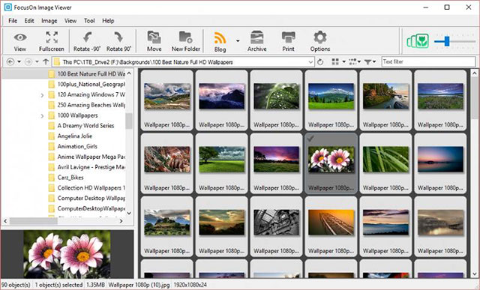Click the Archive toolbar icon
This screenshot has width=480, height=290.
click(x=256, y=37)
